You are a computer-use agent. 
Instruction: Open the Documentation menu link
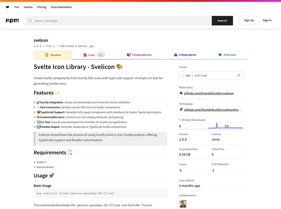point(61,7)
